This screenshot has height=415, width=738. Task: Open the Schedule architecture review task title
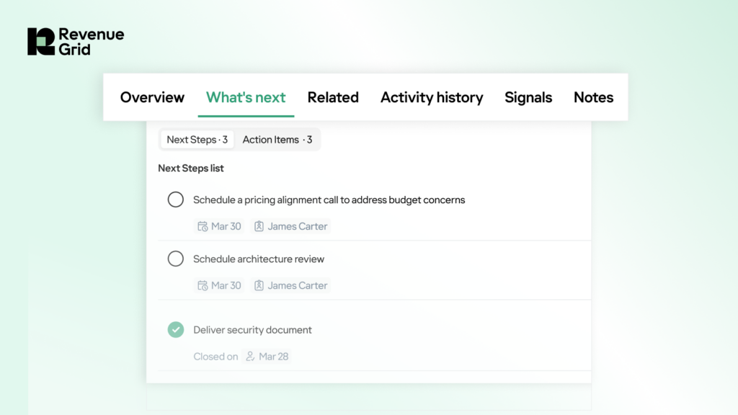click(259, 259)
